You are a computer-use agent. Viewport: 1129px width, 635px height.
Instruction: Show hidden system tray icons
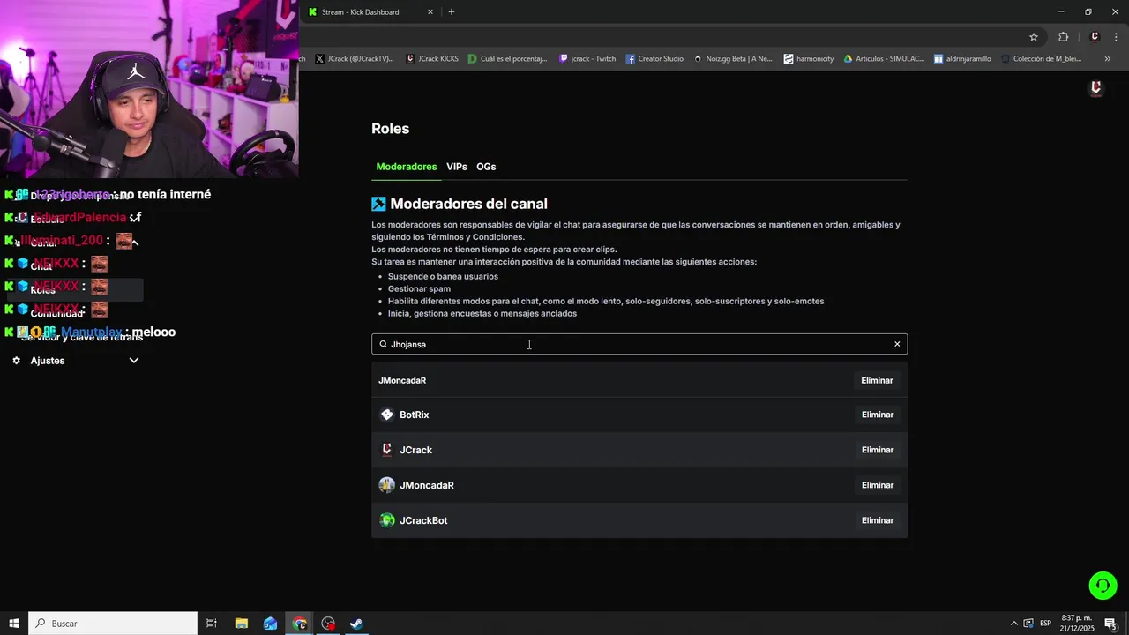1013,624
